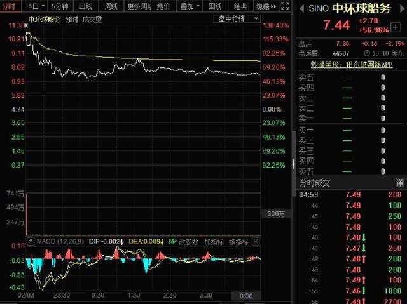The height and width of the screenshot is (304, 407).
Task: Collapse right panel with the arrow handle
Action: [294, 164]
